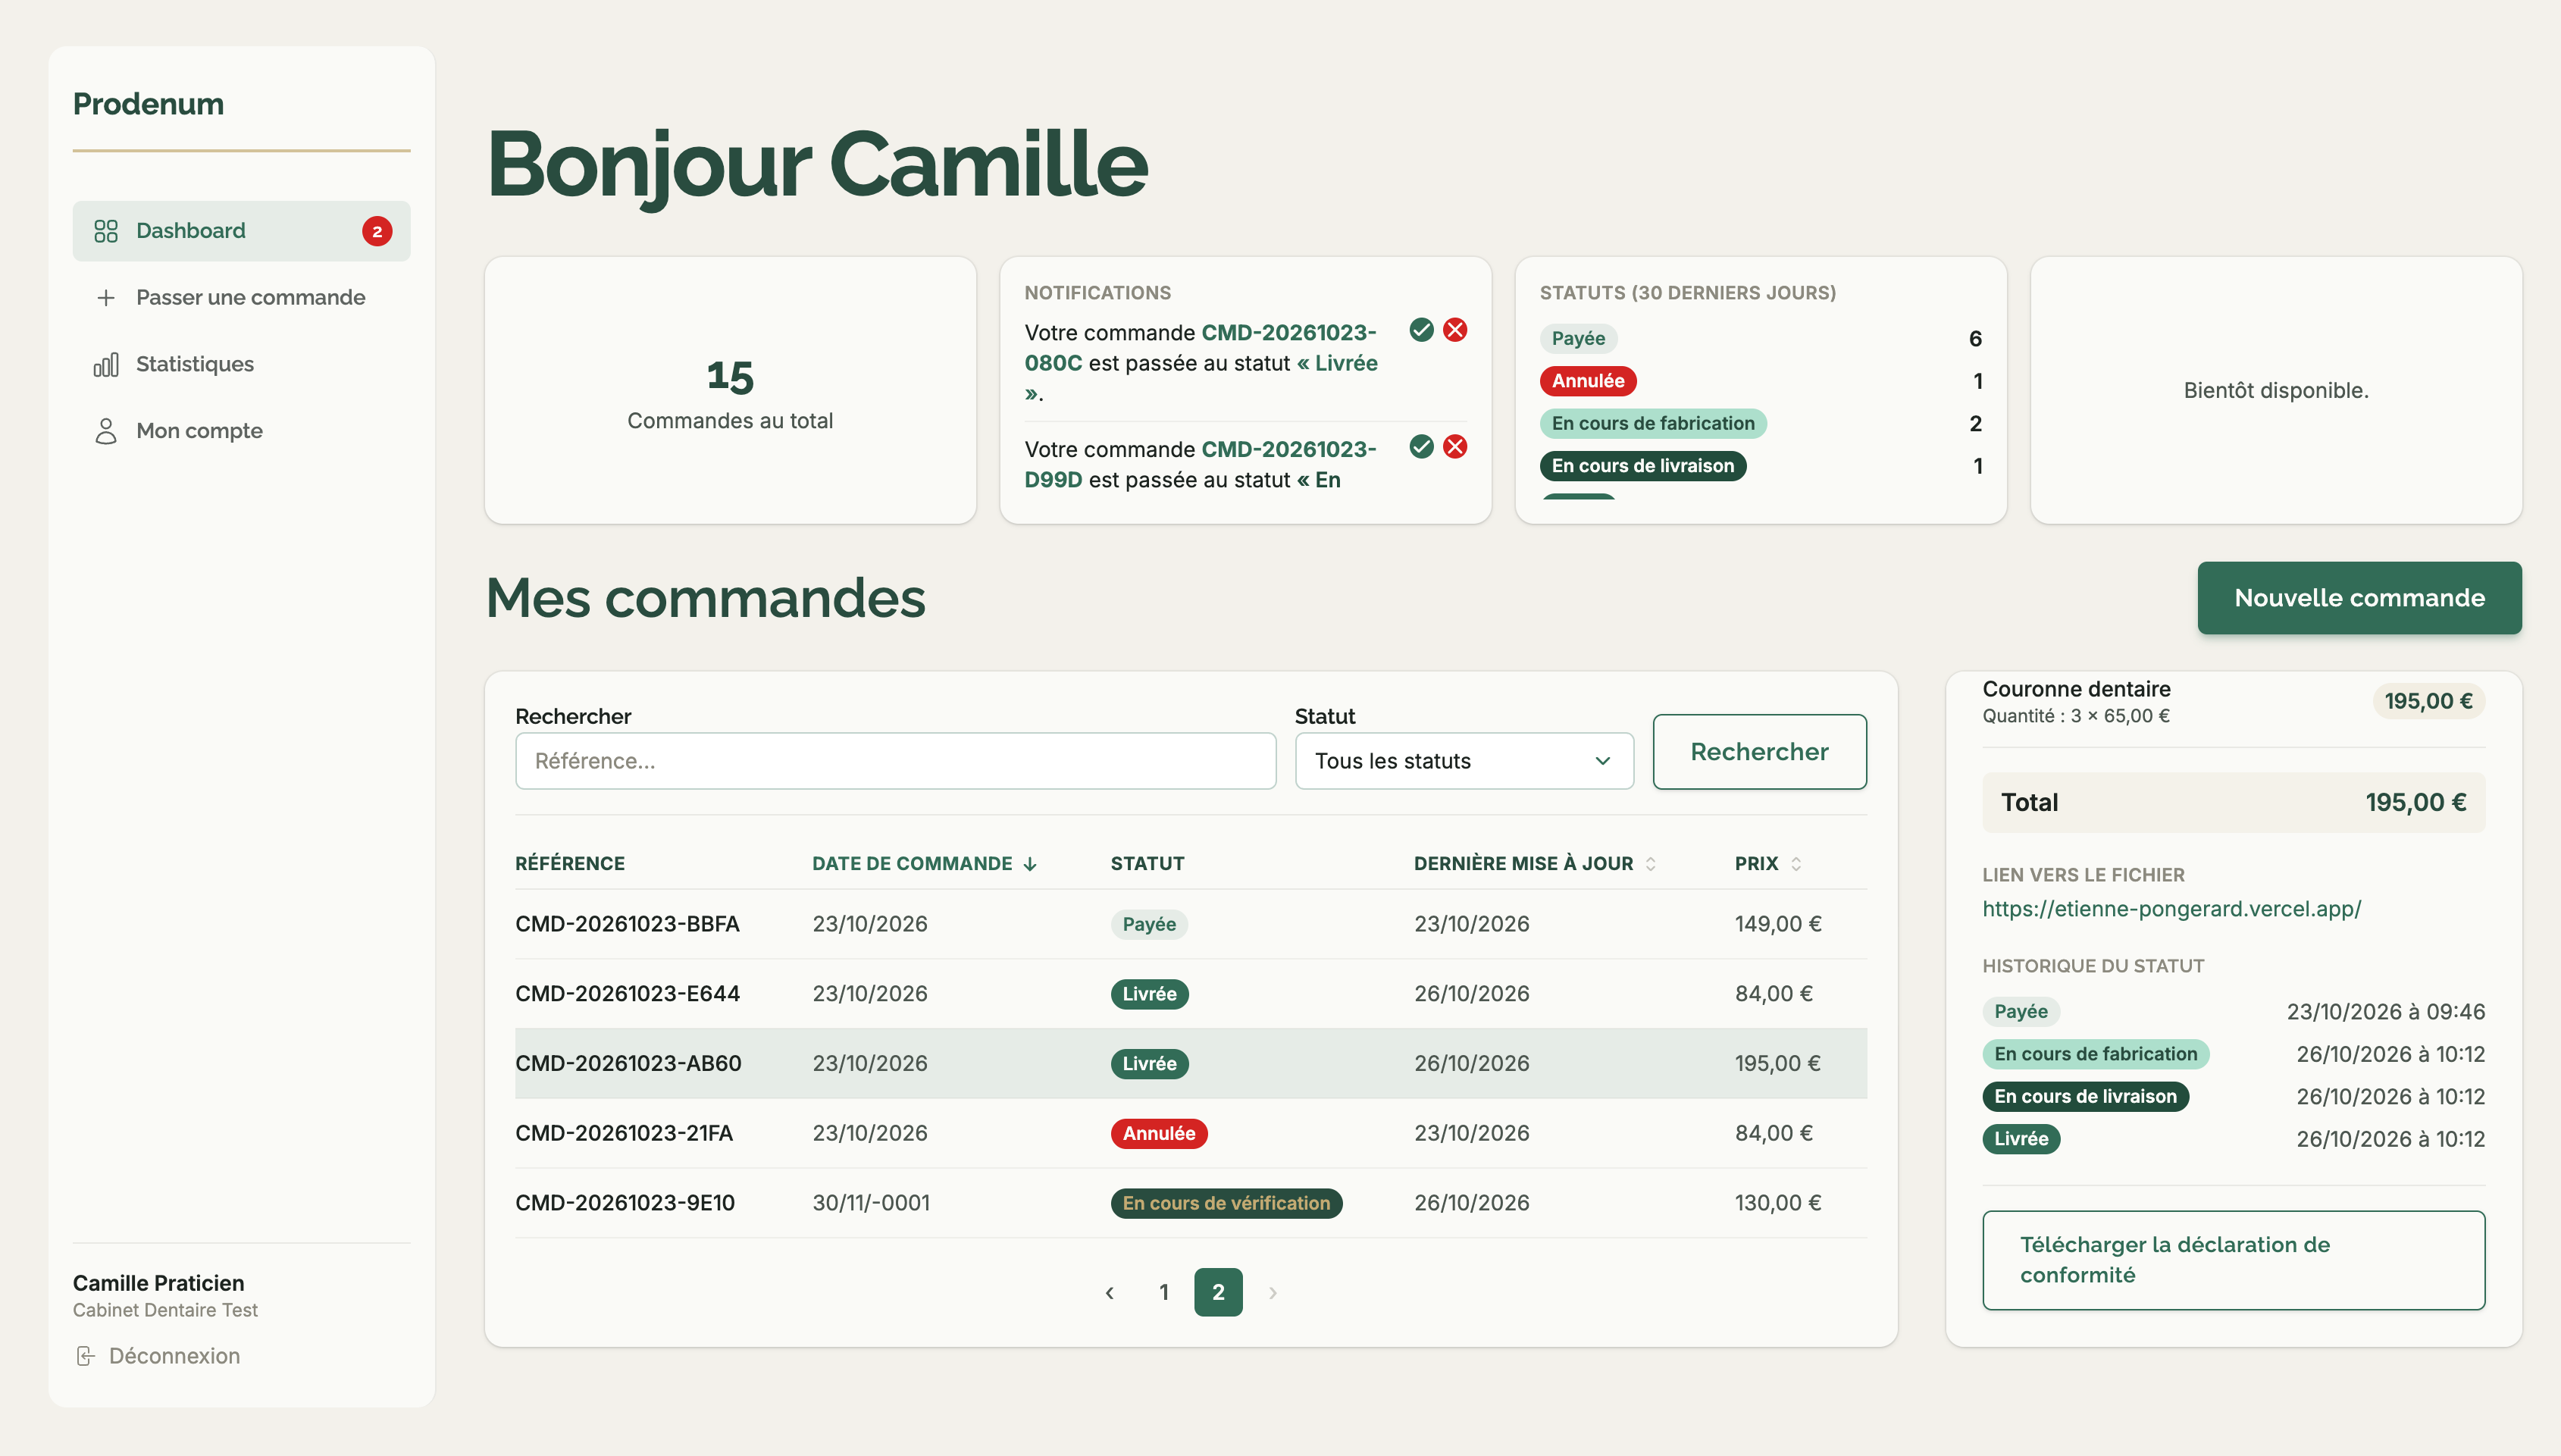Click the next page right chevron
The width and height of the screenshot is (2561, 1456).
click(x=1273, y=1293)
